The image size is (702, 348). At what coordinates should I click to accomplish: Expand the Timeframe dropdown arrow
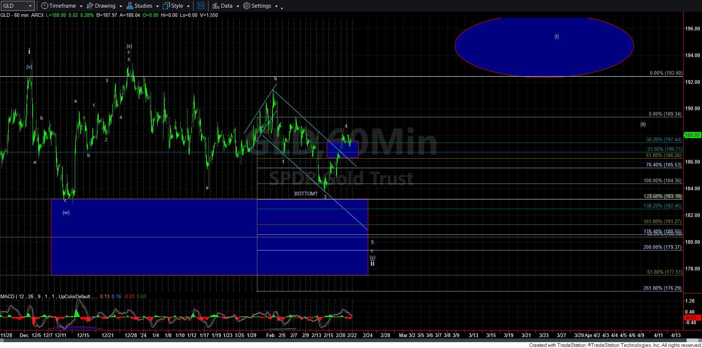pos(81,6)
